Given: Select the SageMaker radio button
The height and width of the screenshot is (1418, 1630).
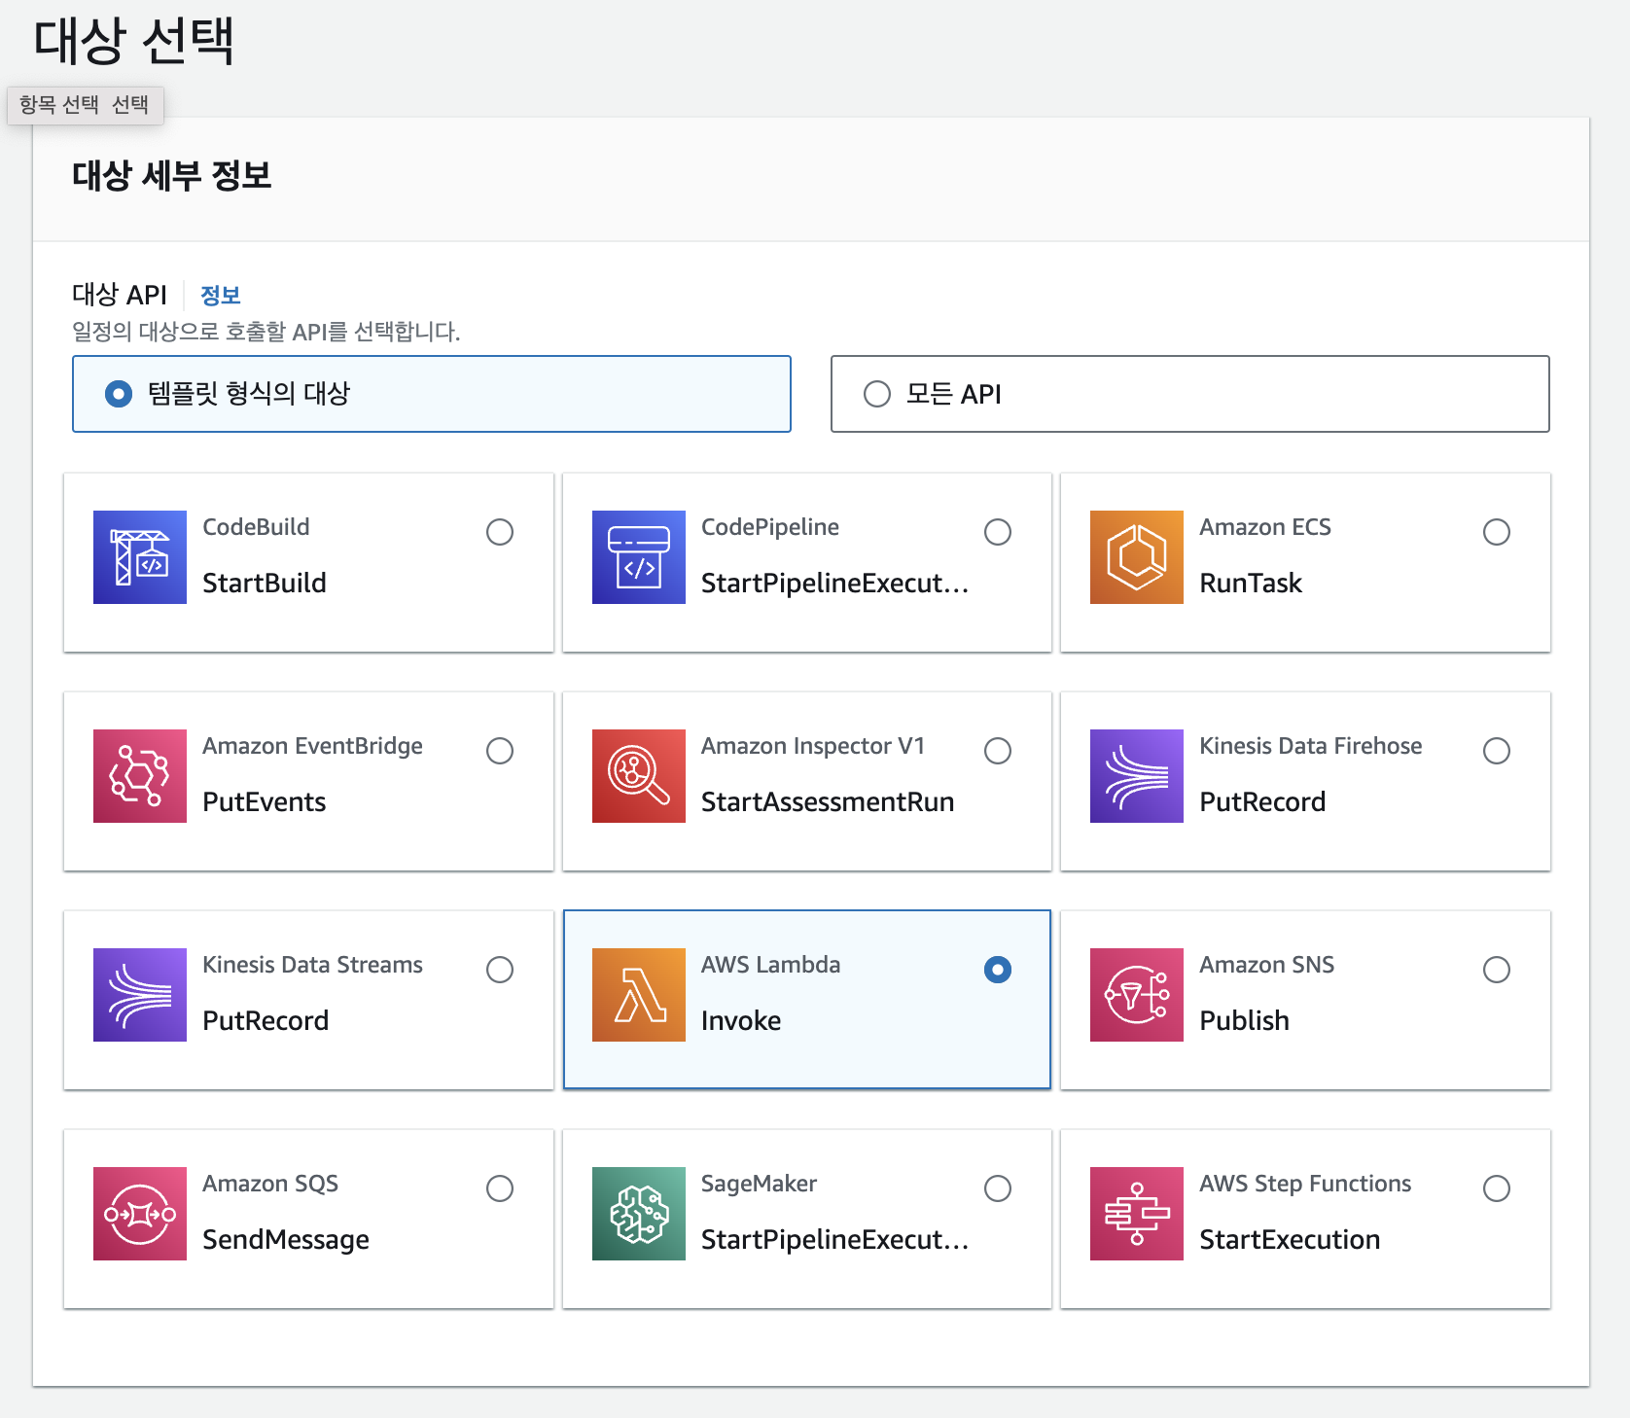Looking at the screenshot, I should click(998, 1188).
